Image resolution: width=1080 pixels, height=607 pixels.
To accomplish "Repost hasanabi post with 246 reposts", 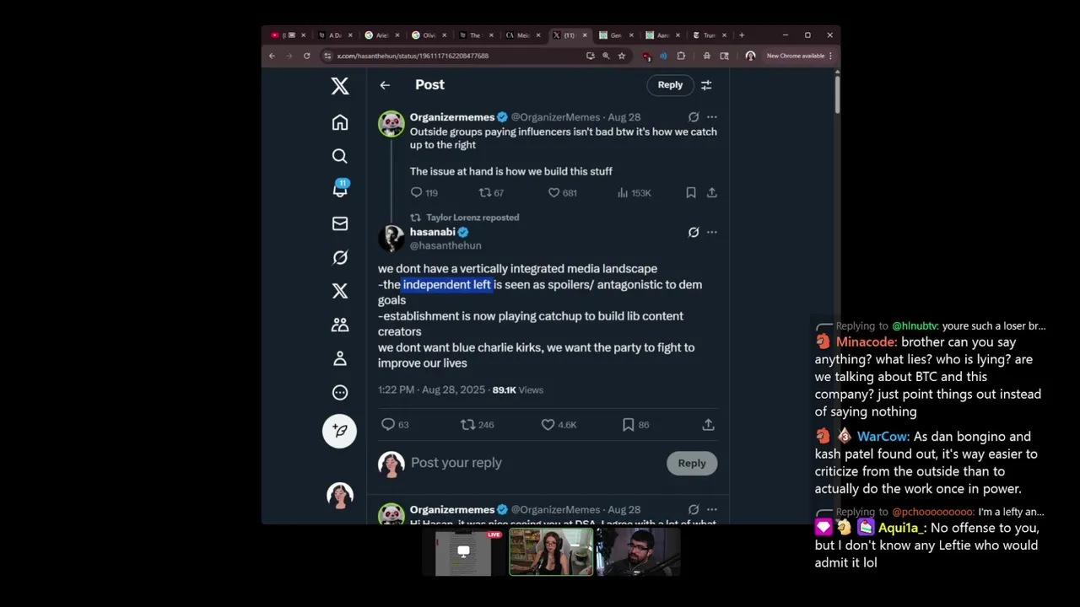I will pyautogui.click(x=477, y=425).
